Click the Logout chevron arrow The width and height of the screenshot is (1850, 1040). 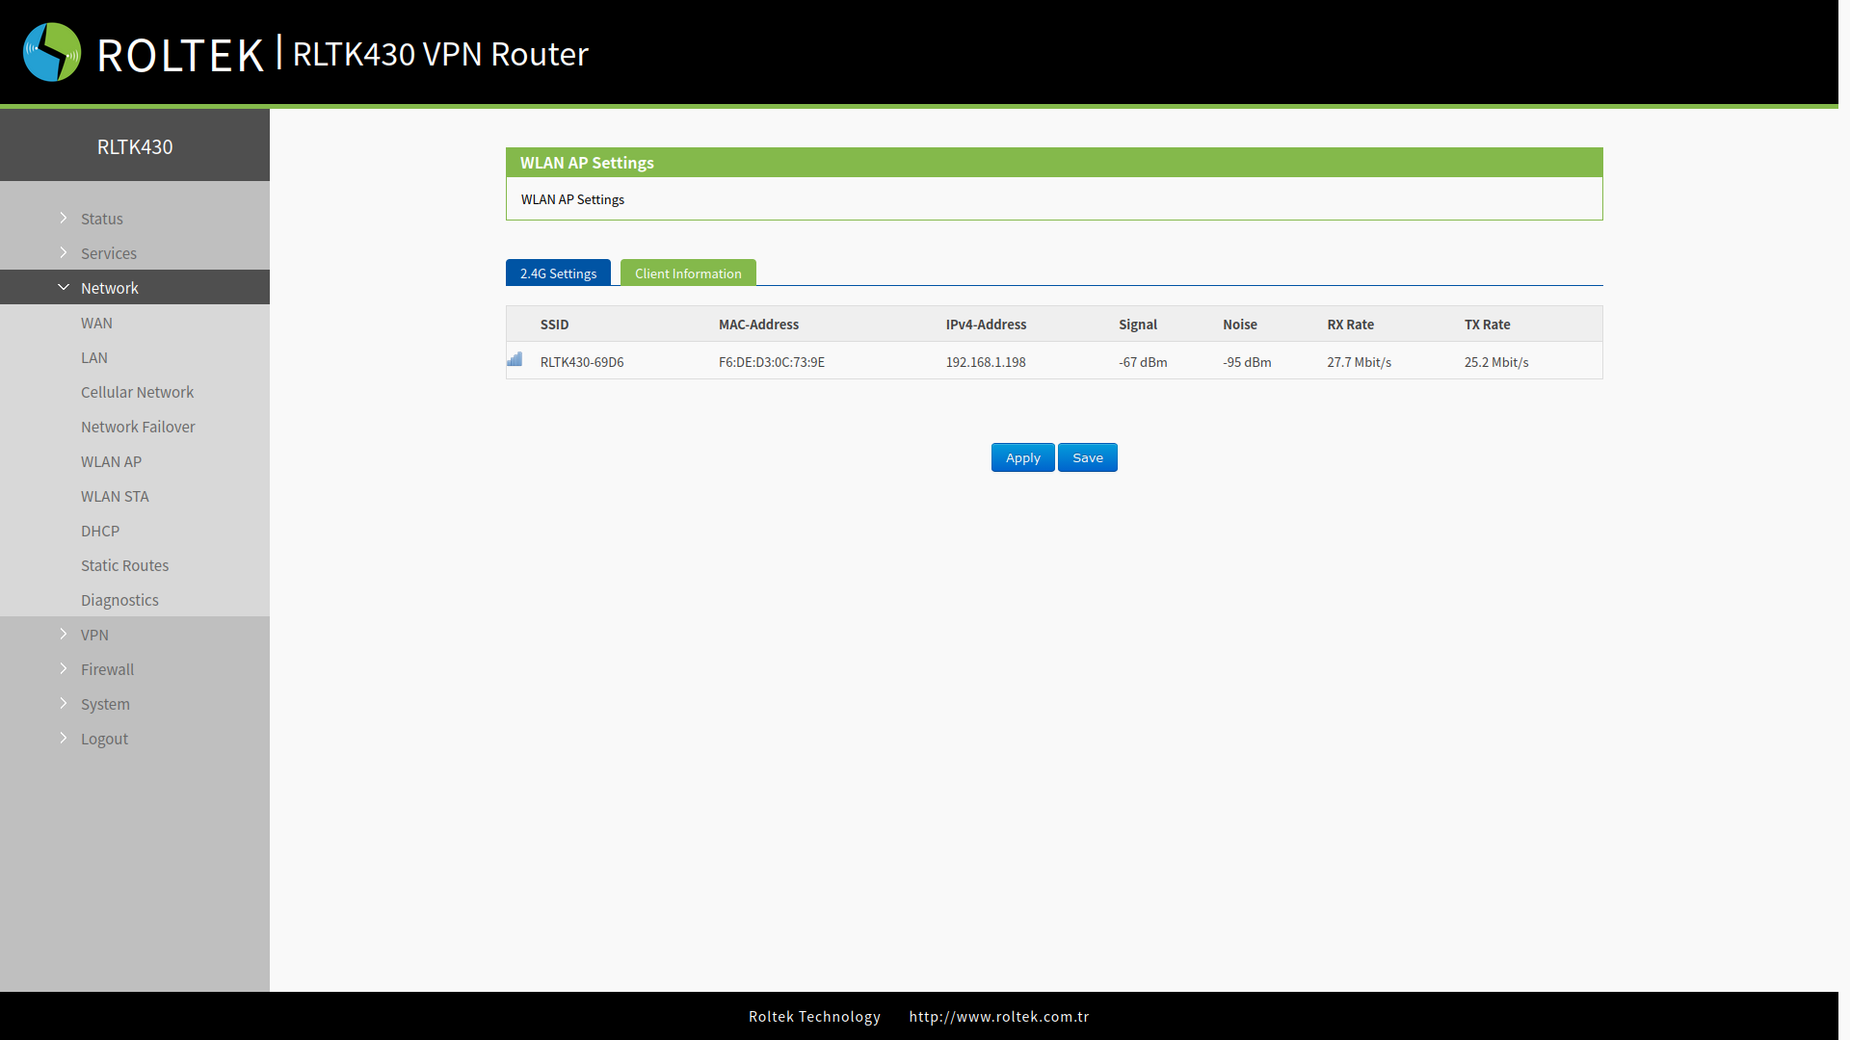coord(64,738)
